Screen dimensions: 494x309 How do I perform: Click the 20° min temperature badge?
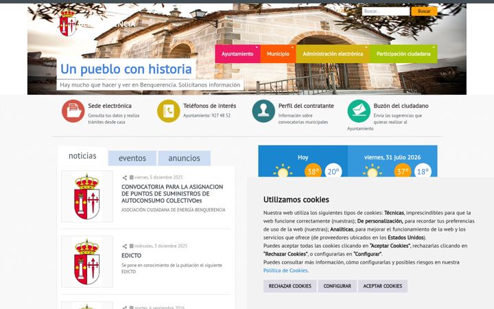333,170
